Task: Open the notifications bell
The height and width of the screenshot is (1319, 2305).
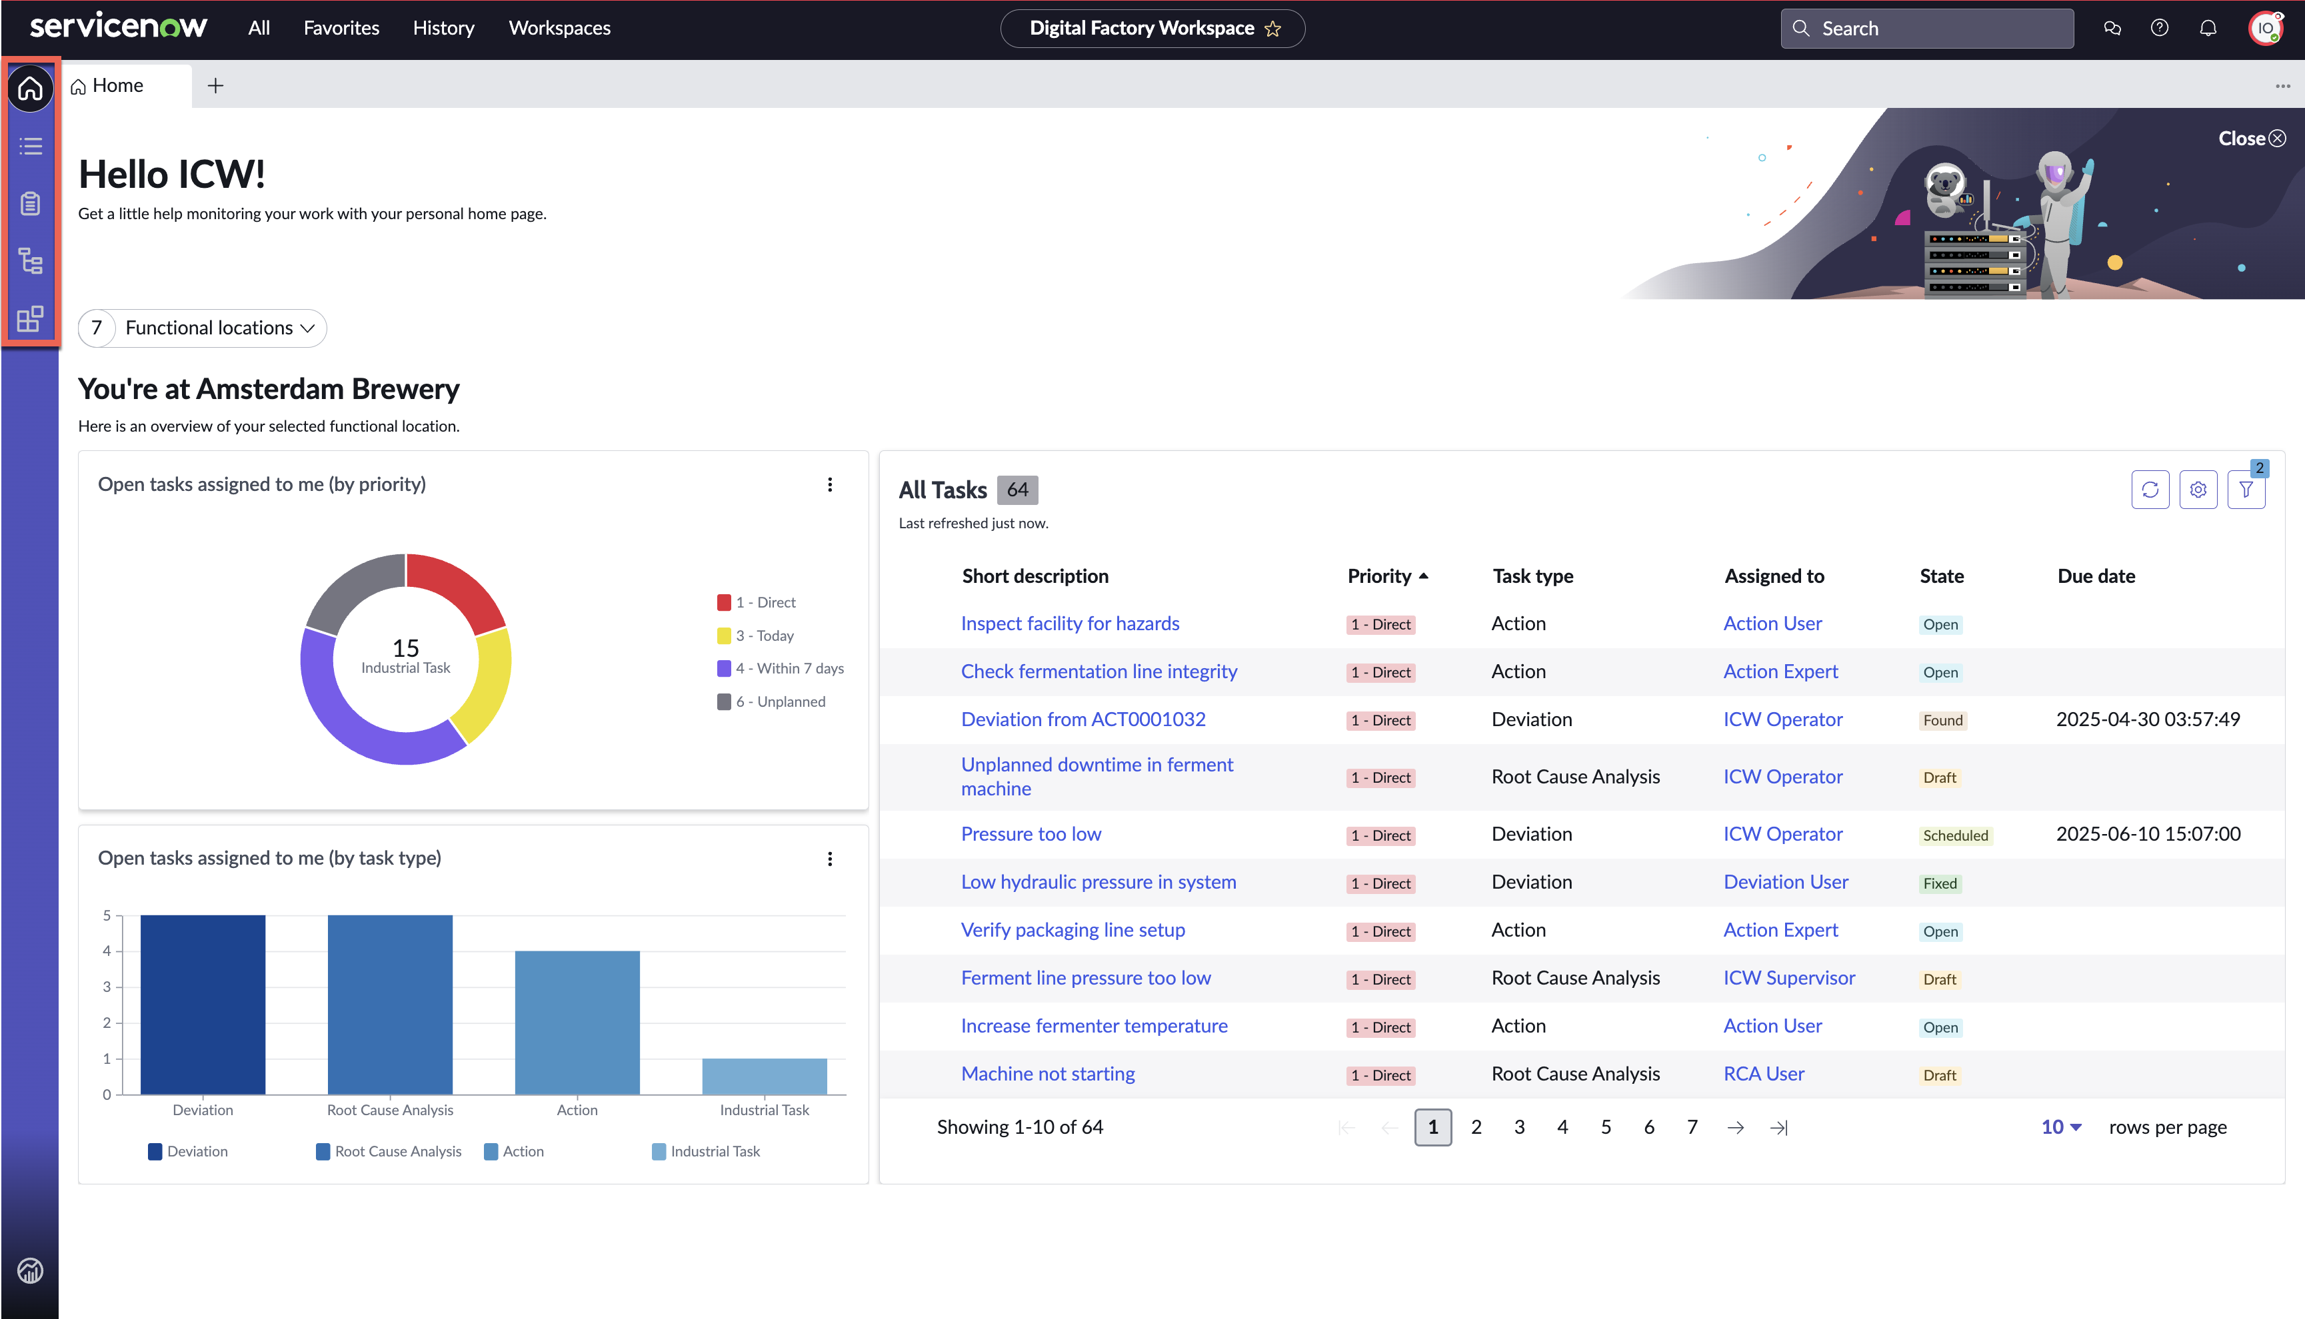Action: click(2208, 28)
